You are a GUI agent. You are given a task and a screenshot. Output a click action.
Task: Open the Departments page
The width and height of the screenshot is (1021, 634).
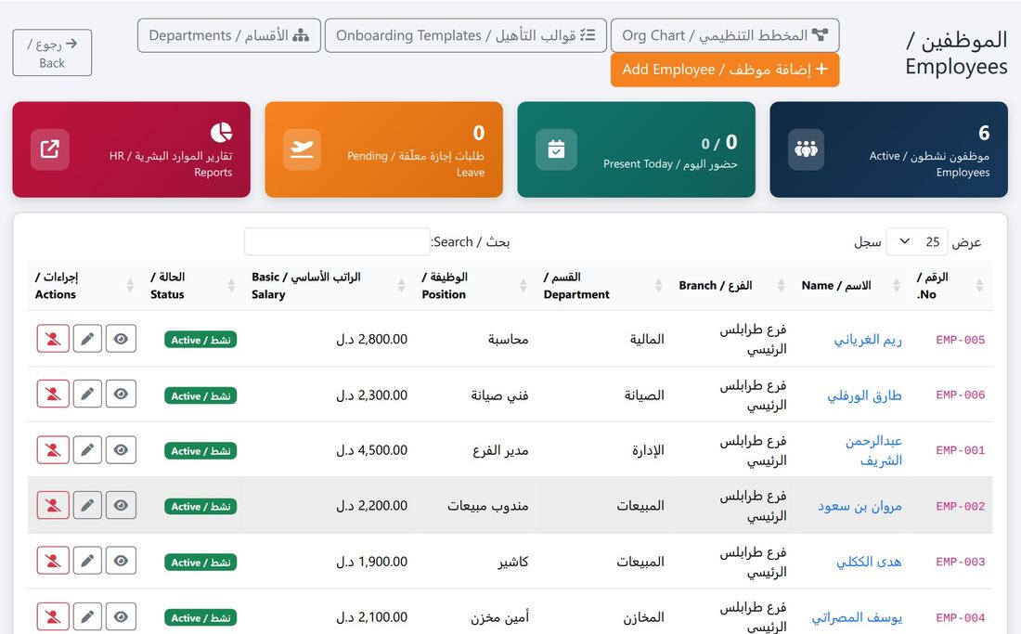(x=228, y=35)
